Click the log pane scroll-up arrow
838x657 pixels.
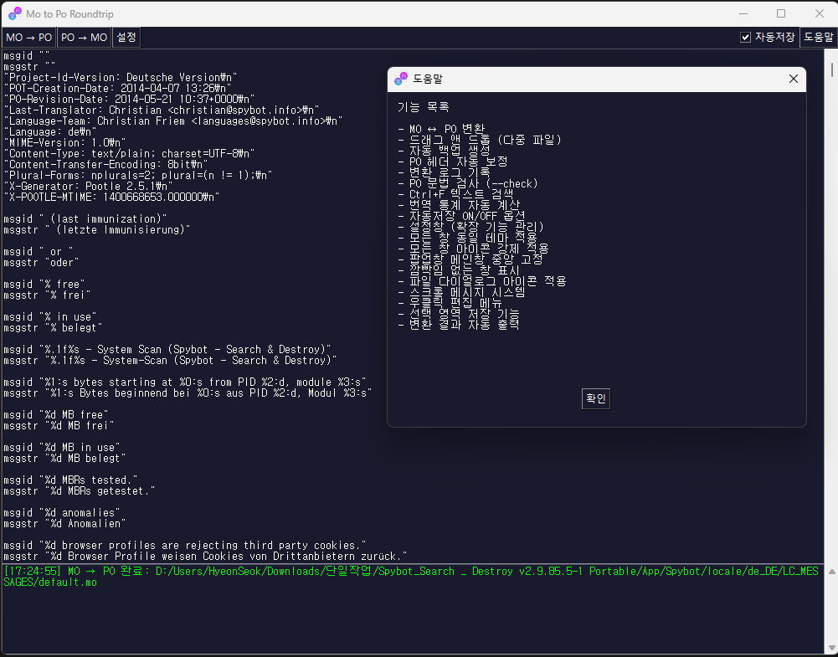(x=831, y=572)
